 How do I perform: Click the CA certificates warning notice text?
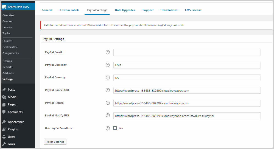coord(114,25)
